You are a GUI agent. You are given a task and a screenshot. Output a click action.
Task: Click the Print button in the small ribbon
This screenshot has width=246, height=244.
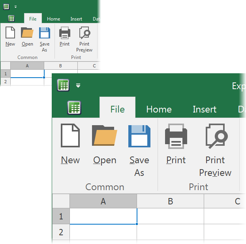64,33
